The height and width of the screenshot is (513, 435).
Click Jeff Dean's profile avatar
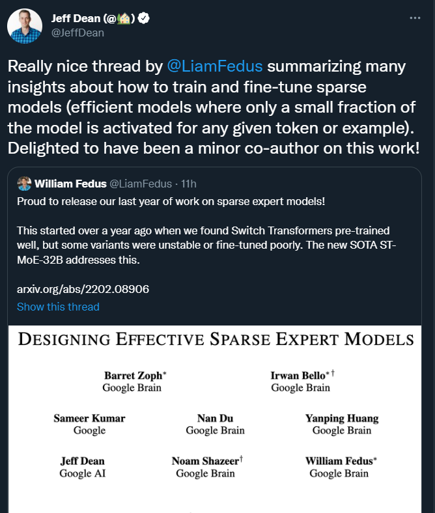pos(24,26)
